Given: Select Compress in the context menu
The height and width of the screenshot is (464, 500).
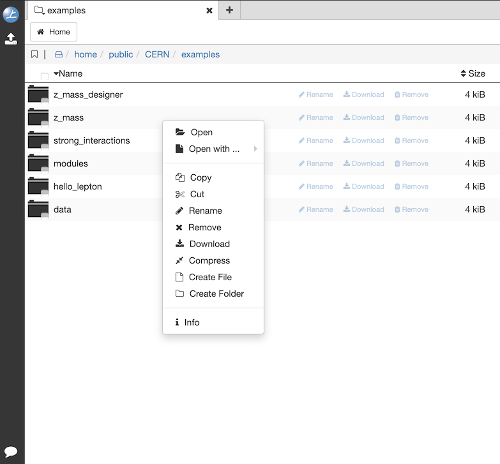Looking at the screenshot, I should point(213,260).
